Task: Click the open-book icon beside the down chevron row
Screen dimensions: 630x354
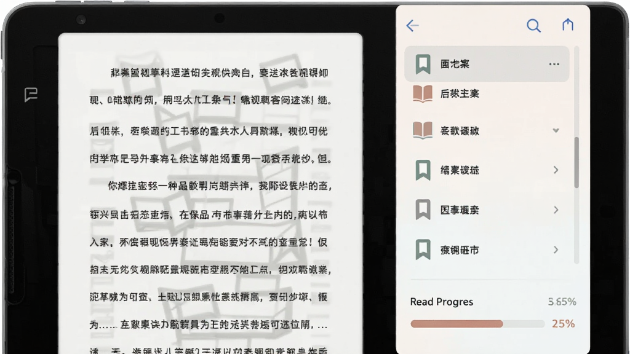Action: pyautogui.click(x=423, y=130)
